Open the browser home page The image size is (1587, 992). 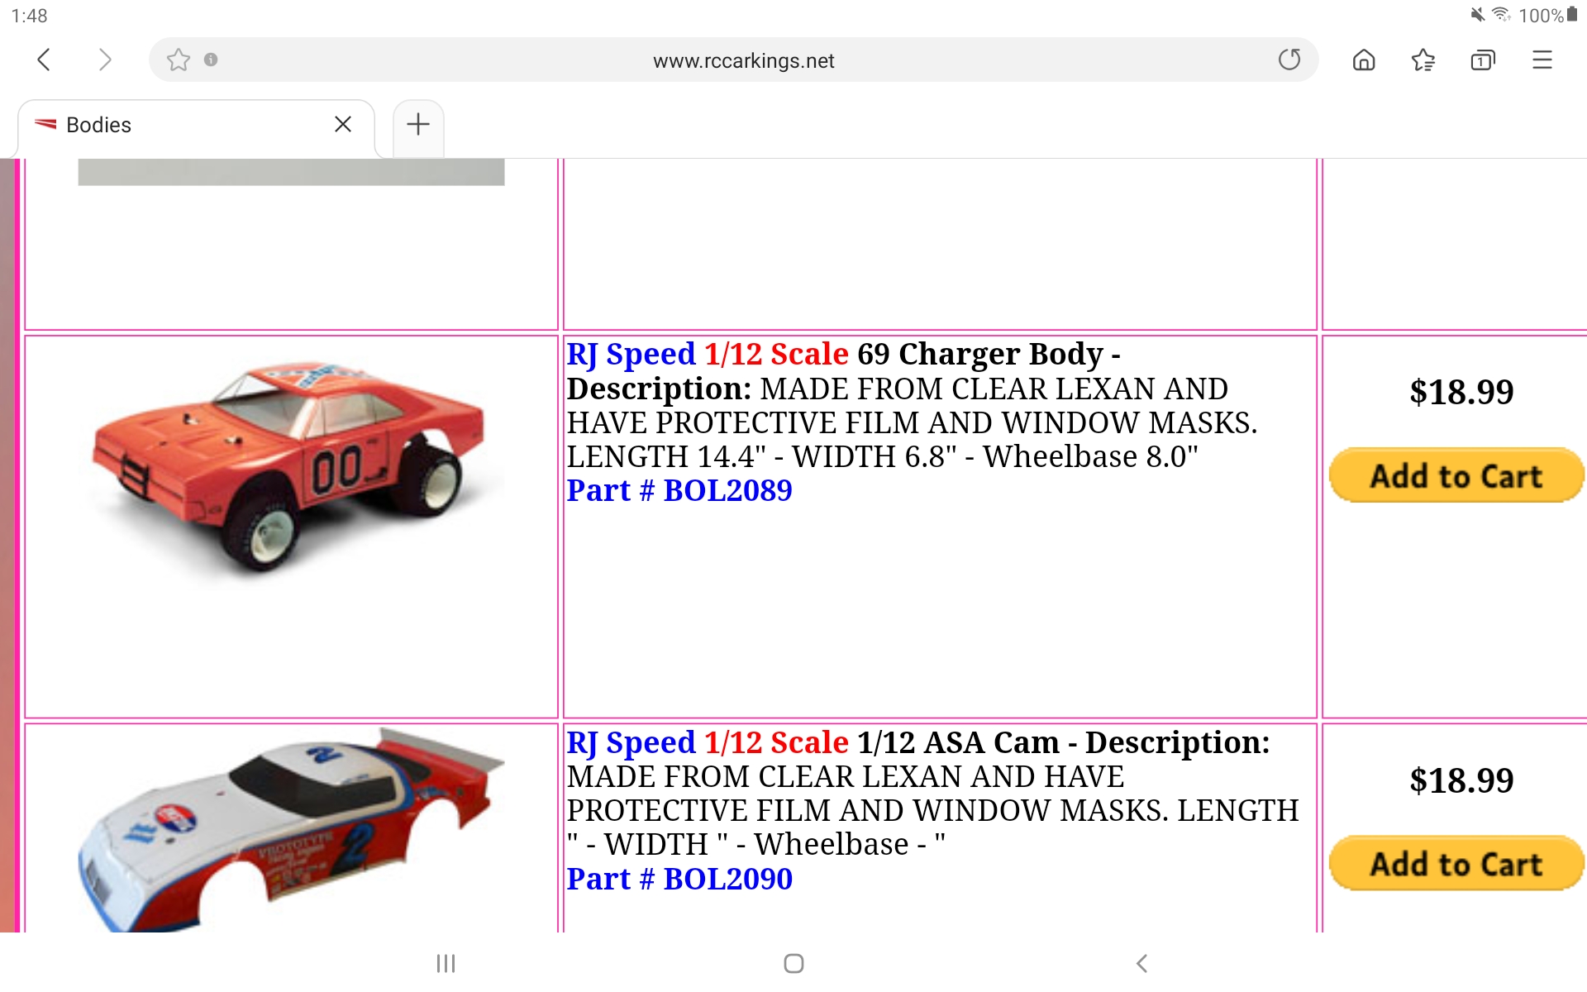1364,60
